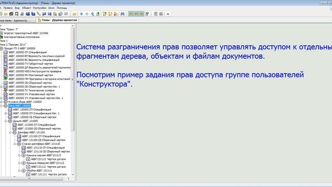Open the Вид menu

coord(17,8)
